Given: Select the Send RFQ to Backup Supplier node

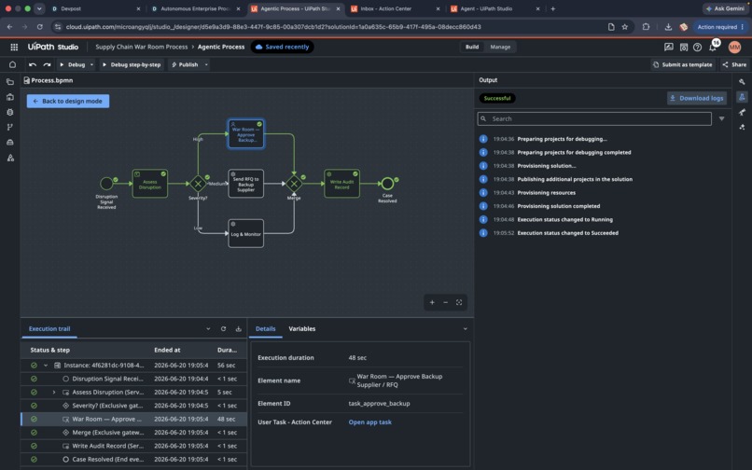Looking at the screenshot, I should pyautogui.click(x=246, y=184).
